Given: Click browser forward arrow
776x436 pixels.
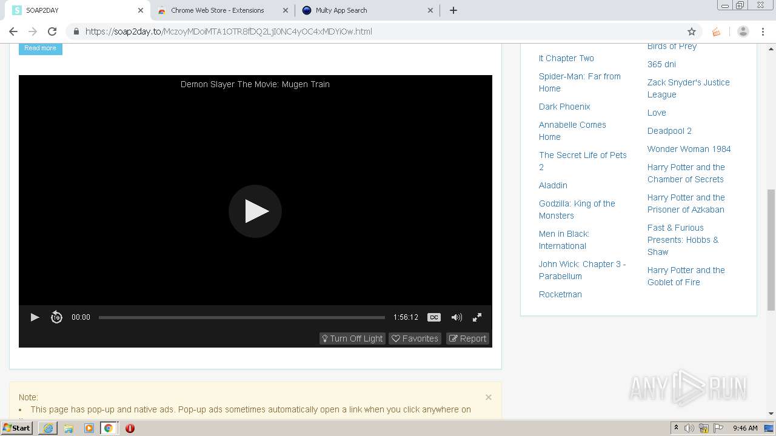Looking at the screenshot, I should (x=33, y=31).
